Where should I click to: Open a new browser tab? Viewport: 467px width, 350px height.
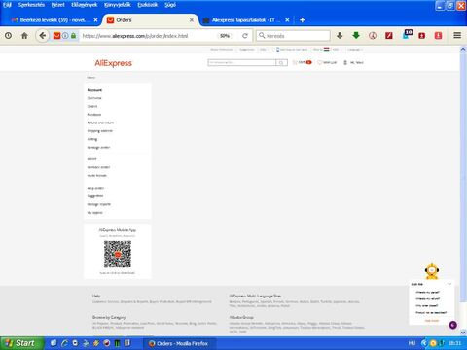[303, 20]
